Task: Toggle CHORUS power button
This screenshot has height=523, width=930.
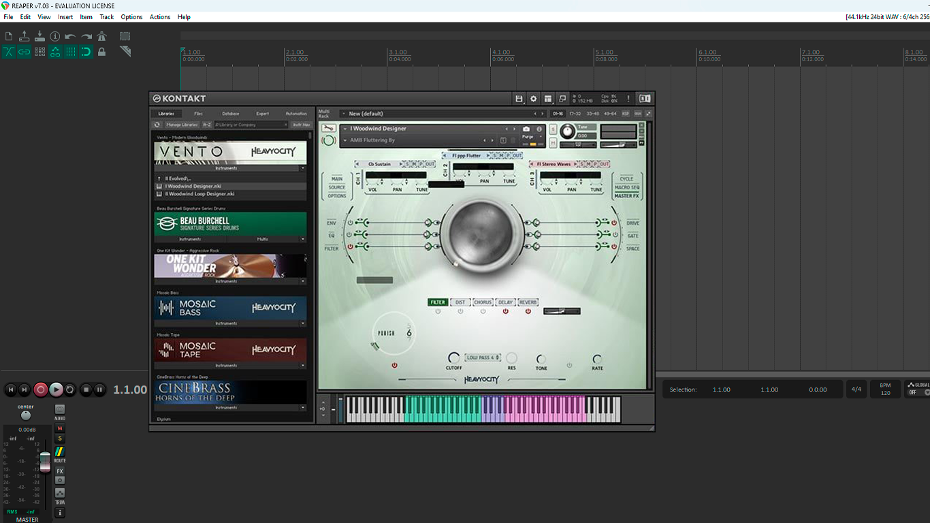Action: tap(483, 311)
